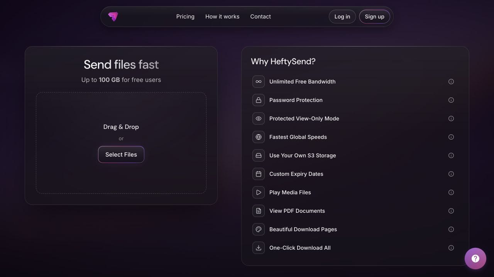494x277 pixels.
Task: Click the Select Files button
Action: coord(121,154)
